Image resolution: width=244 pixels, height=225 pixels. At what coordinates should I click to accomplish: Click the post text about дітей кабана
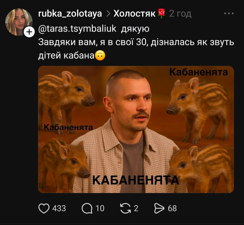(136, 49)
